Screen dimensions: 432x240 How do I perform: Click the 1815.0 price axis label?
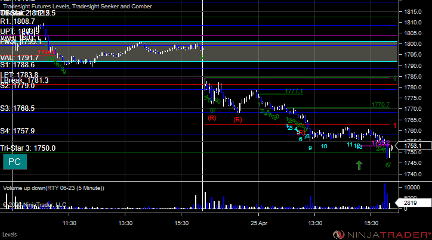pos(413,11)
